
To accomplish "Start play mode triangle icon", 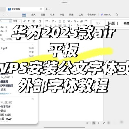I will (104, 123).
